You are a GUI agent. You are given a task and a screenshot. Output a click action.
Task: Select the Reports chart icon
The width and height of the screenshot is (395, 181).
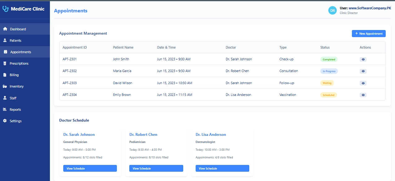pyautogui.click(x=5, y=109)
